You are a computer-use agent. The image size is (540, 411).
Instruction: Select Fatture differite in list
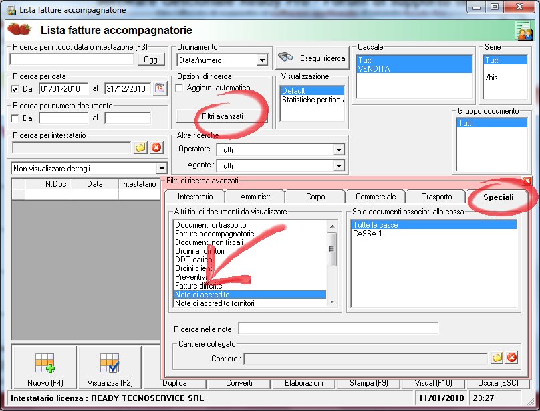tap(250, 286)
